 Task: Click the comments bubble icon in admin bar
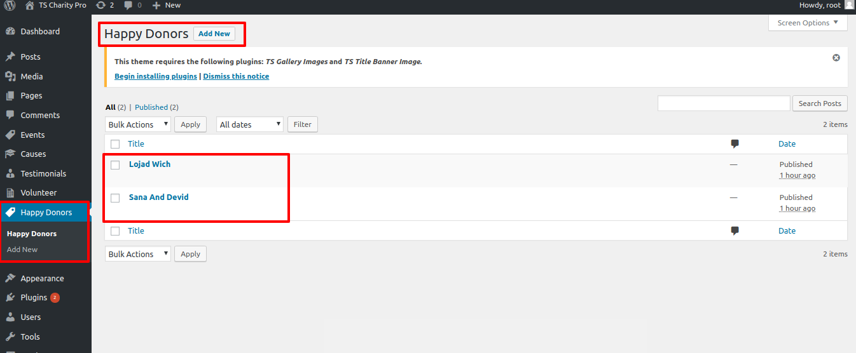[128, 5]
